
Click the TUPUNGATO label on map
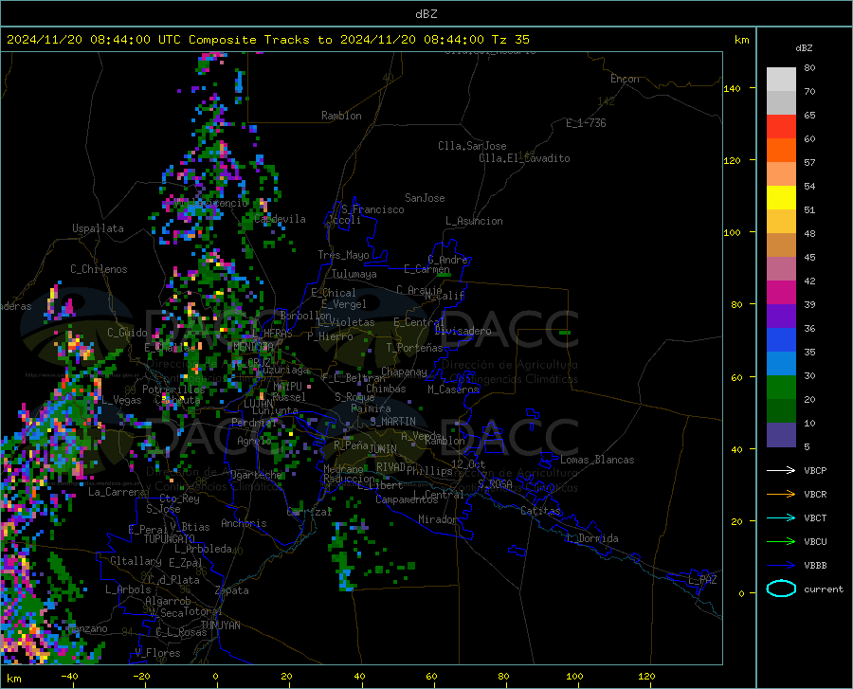170,539
